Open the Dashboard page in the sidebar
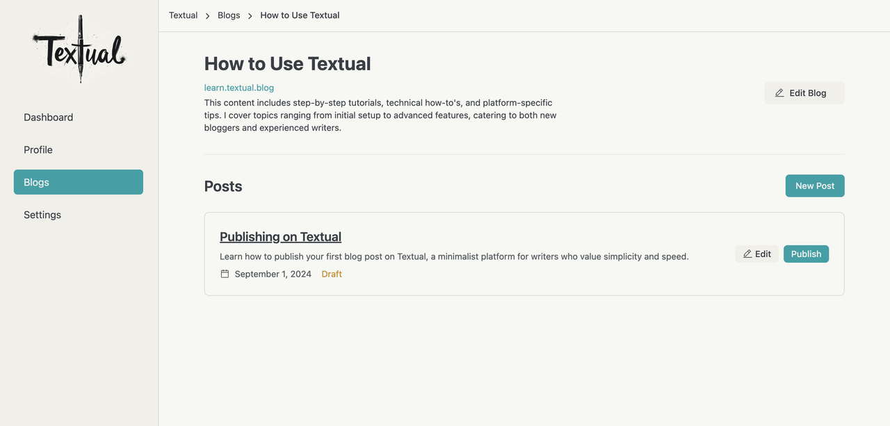The width and height of the screenshot is (890, 426). [x=79, y=117]
